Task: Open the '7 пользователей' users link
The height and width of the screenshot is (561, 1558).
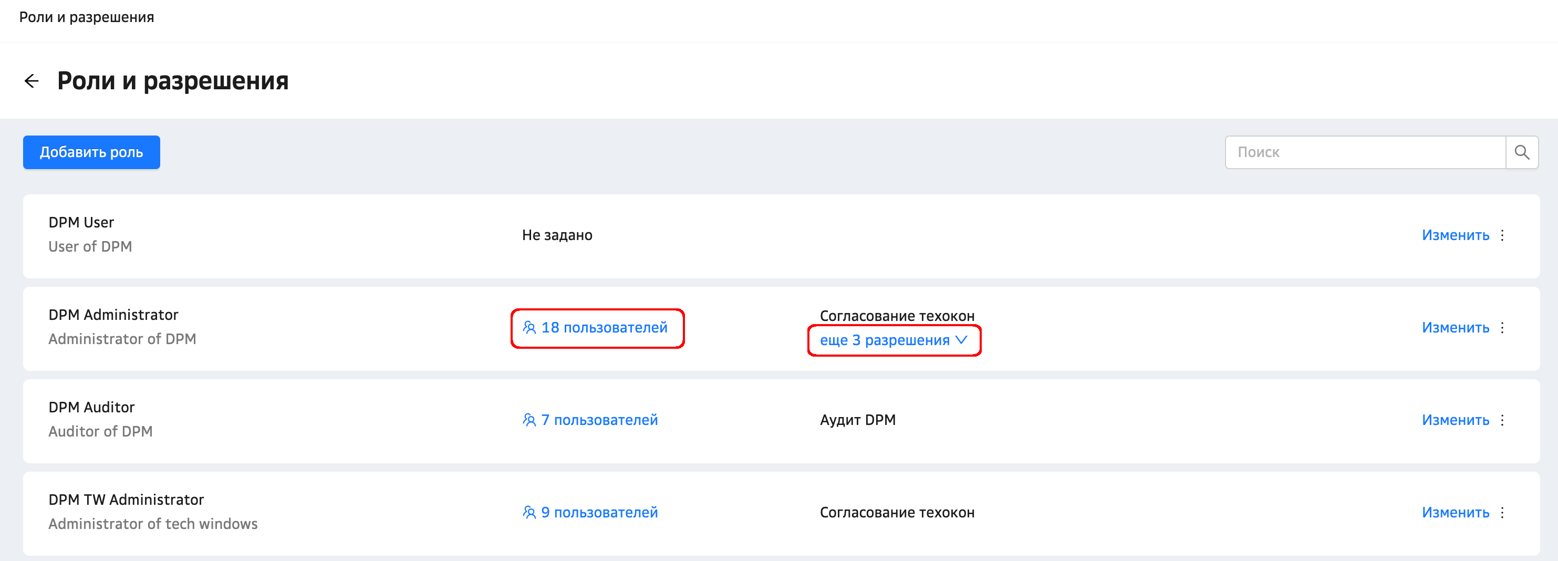Action: (x=599, y=420)
